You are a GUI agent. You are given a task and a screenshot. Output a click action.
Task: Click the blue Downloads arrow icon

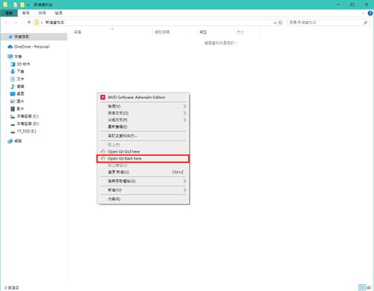point(13,71)
